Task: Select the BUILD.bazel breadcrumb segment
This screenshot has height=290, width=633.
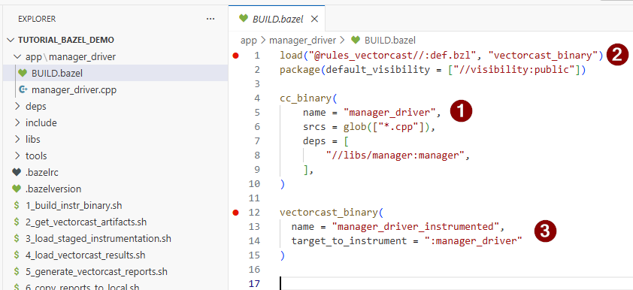Action: tap(390, 40)
